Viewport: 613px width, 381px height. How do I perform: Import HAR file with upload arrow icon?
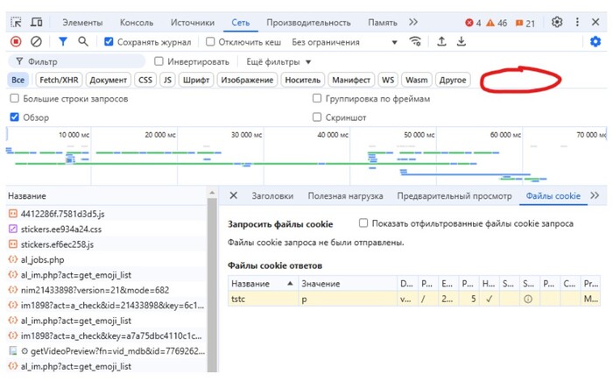441,41
